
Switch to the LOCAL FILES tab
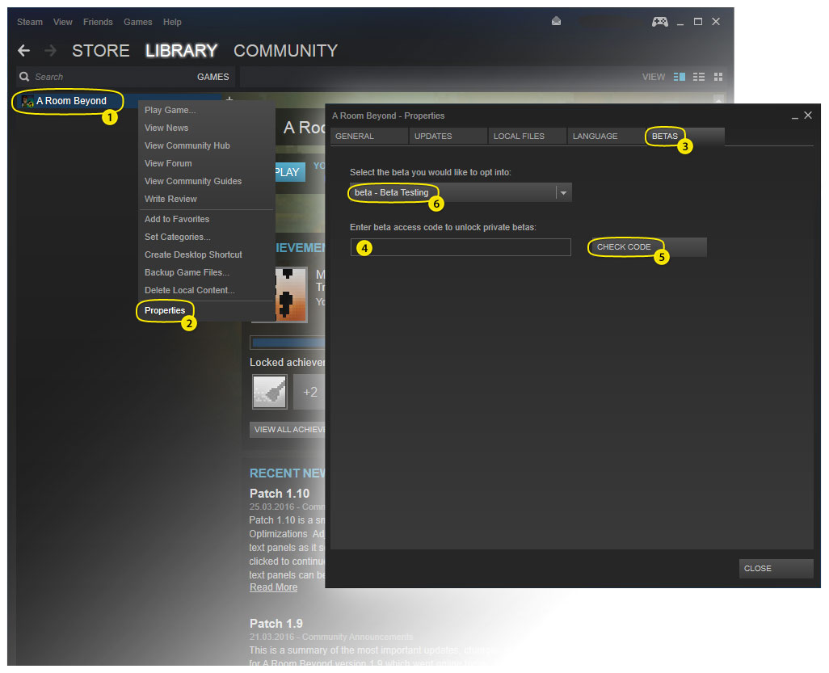(x=527, y=136)
